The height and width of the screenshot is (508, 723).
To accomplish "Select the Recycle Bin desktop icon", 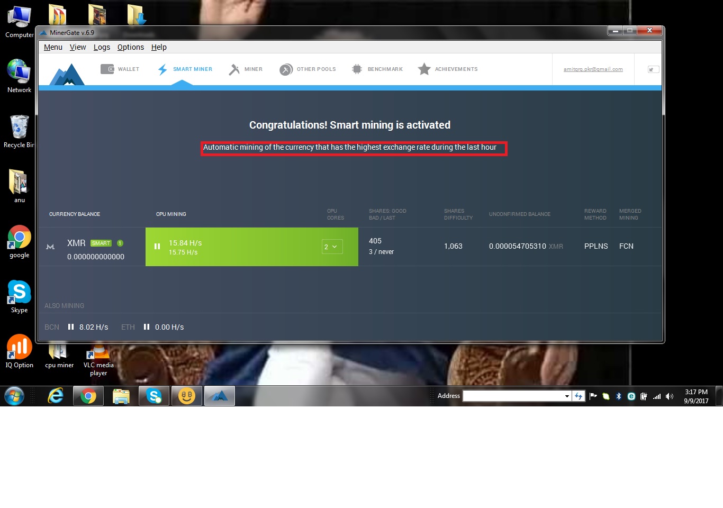I will 19,132.
